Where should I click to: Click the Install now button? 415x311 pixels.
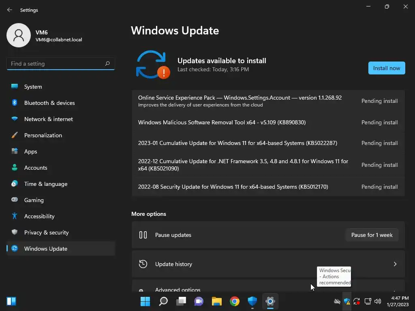click(386, 68)
